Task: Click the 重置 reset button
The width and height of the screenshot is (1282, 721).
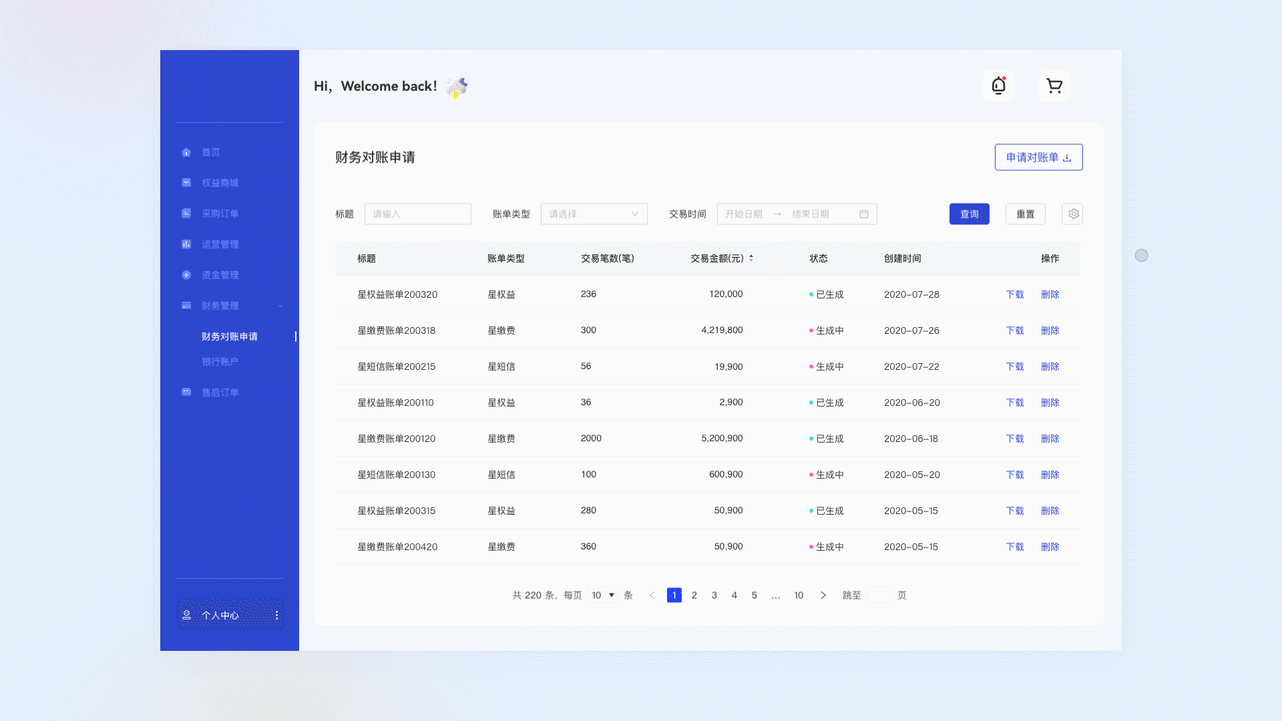Action: click(1025, 214)
